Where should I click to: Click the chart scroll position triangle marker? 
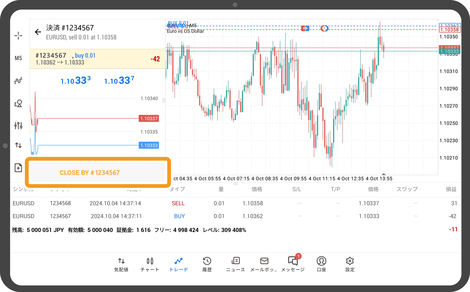point(384,174)
